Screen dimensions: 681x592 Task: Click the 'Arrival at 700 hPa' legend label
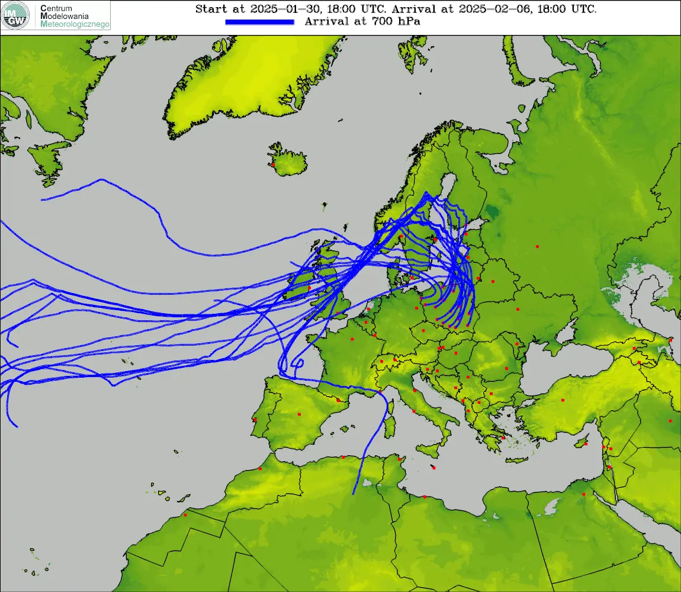click(x=362, y=21)
